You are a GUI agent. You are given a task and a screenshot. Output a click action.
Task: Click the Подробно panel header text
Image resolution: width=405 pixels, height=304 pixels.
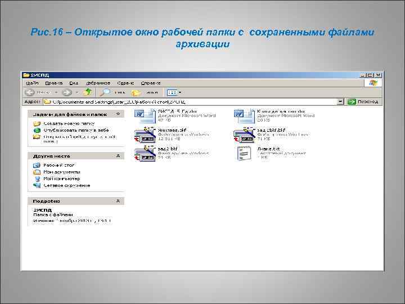47,201
